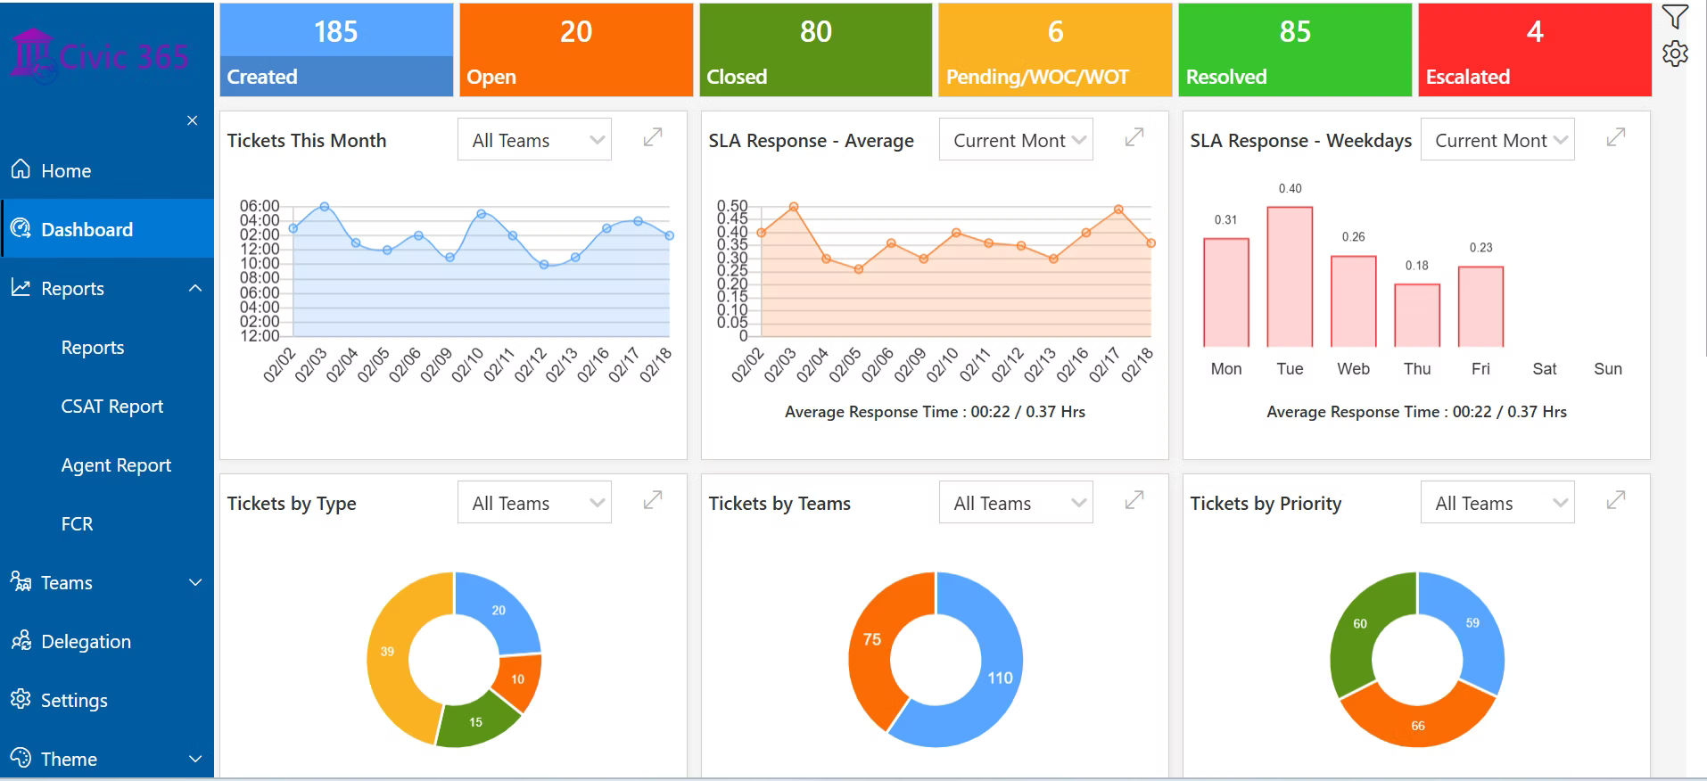Click the Web bar labeled 0.26
1707x781 pixels.
point(1354,301)
